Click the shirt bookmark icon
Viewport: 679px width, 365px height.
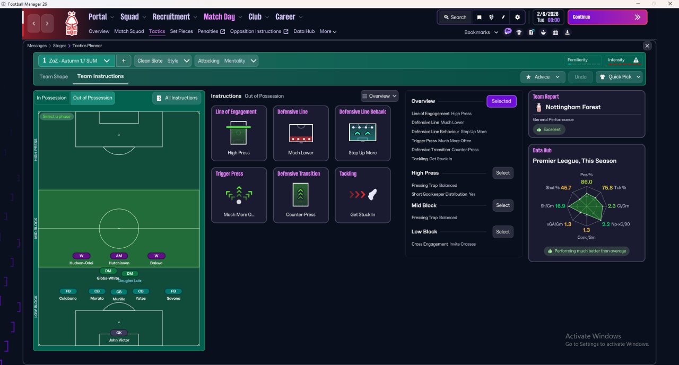point(519,32)
